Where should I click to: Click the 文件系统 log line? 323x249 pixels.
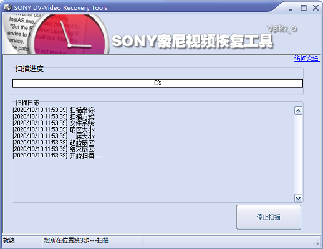54,123
